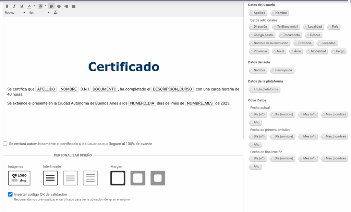Screen dimensions: 351x212
Task: Insert the Documento tag from Datos adicionales
Action: coord(290,35)
